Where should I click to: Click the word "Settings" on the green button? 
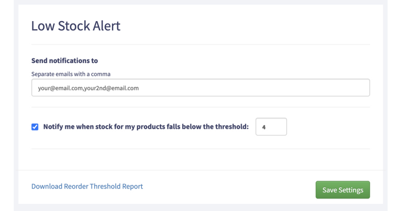click(351, 190)
